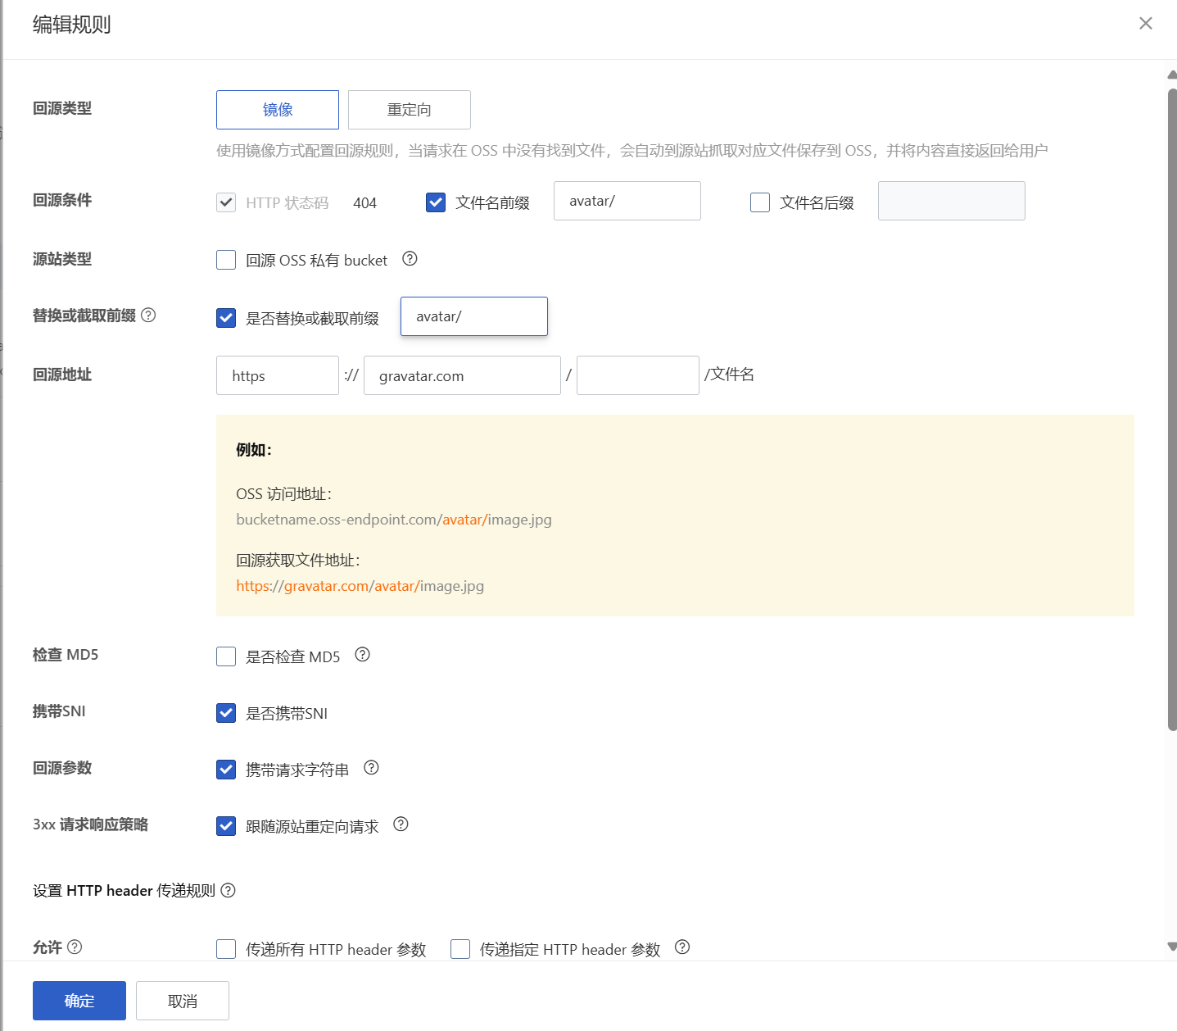Open the https protocol dropdown
The width and height of the screenshot is (1177, 1031).
pyautogui.click(x=278, y=375)
